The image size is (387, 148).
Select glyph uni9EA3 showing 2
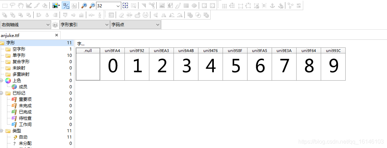[161, 64]
